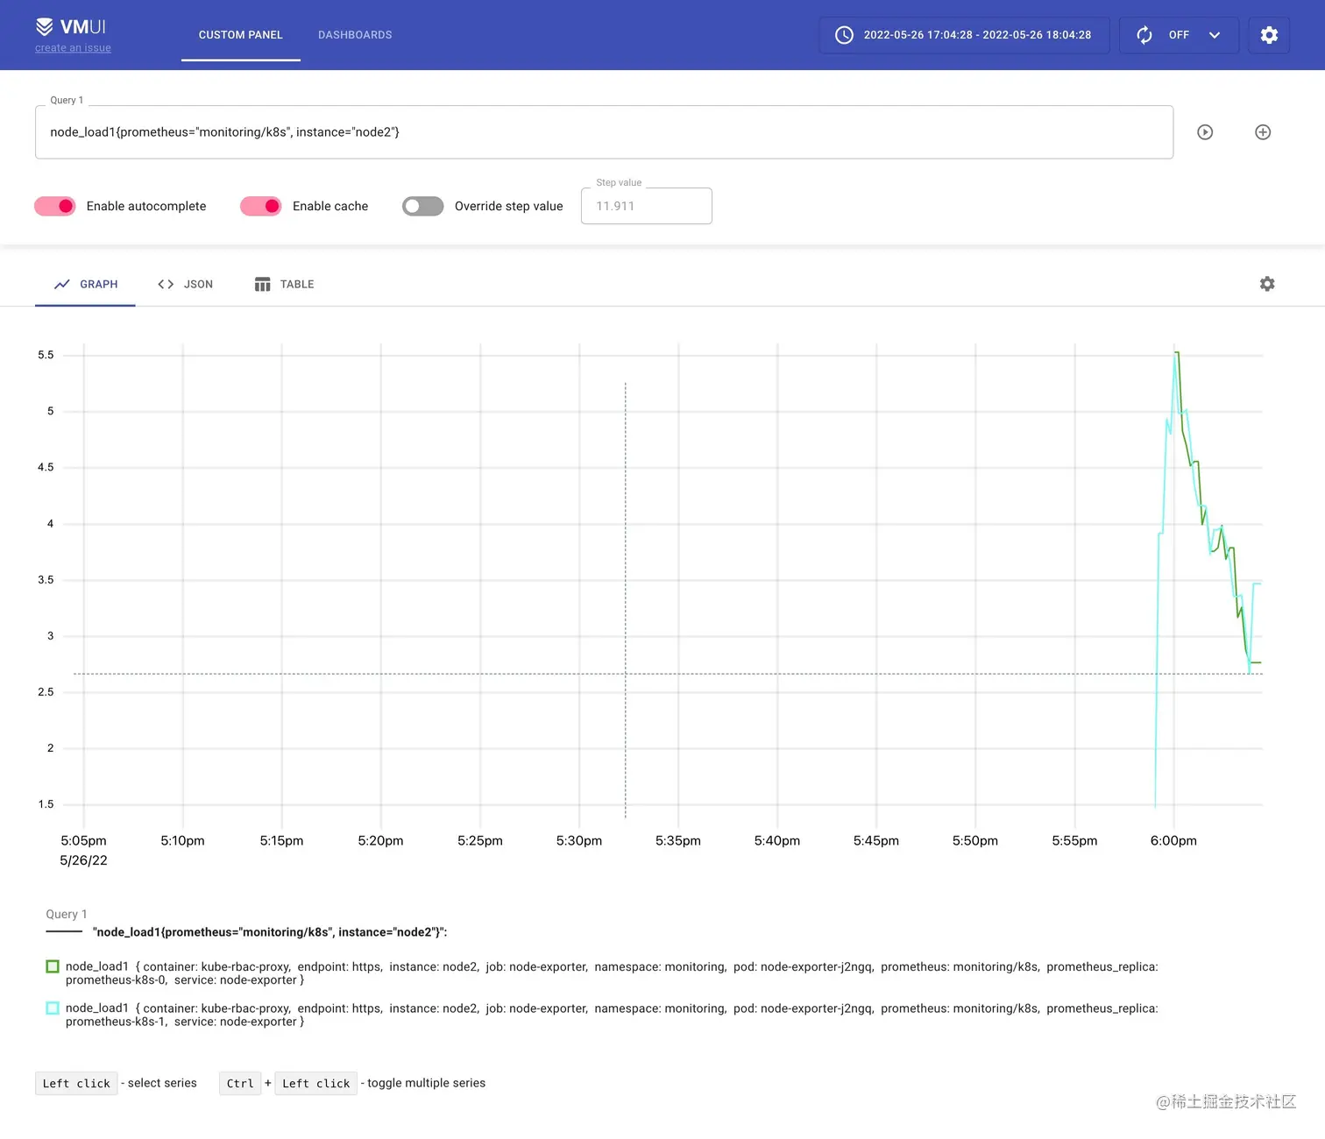Toggle the cyan color swatch for prometheus-k8s-1
1325x1139 pixels.
(52, 1008)
